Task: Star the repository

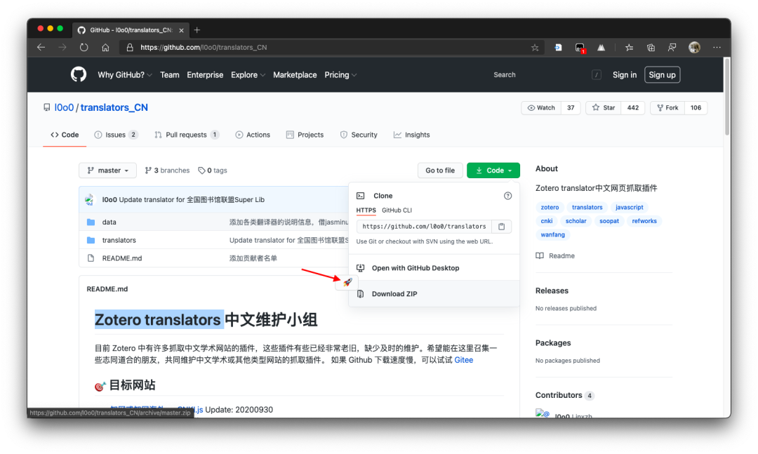Action: (x=604, y=108)
